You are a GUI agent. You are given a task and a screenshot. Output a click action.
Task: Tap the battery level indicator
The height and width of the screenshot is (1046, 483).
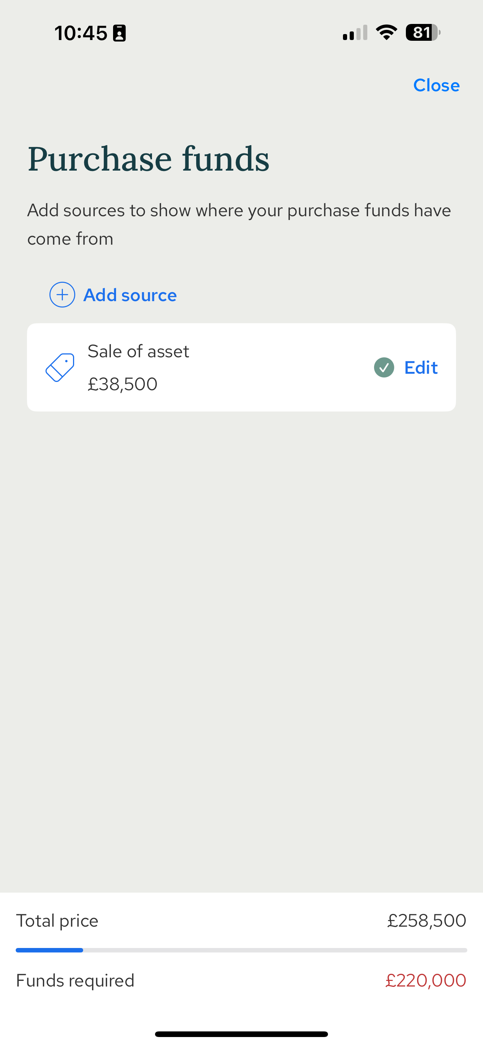423,33
